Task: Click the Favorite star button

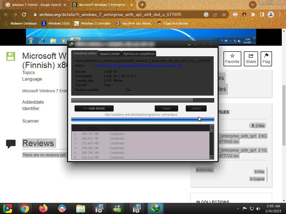Action: click(x=232, y=59)
